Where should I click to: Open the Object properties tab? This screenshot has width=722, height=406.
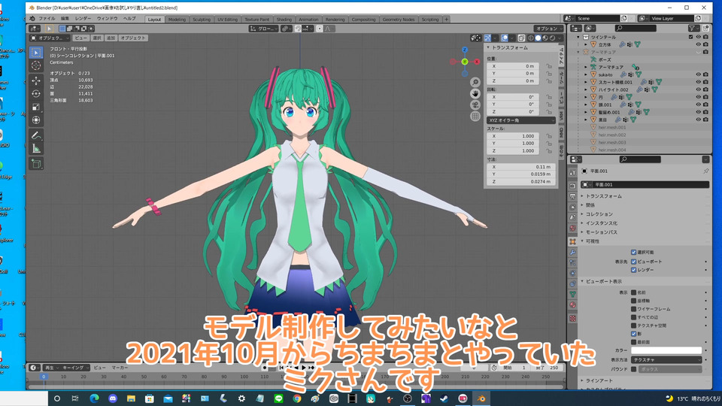572,241
